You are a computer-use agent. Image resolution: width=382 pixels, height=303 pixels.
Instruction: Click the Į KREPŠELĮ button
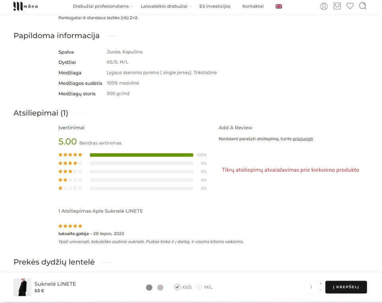346,287
